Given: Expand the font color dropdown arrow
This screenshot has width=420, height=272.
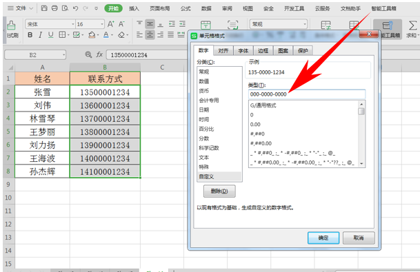Looking at the screenshot, I should [x=112, y=35].
